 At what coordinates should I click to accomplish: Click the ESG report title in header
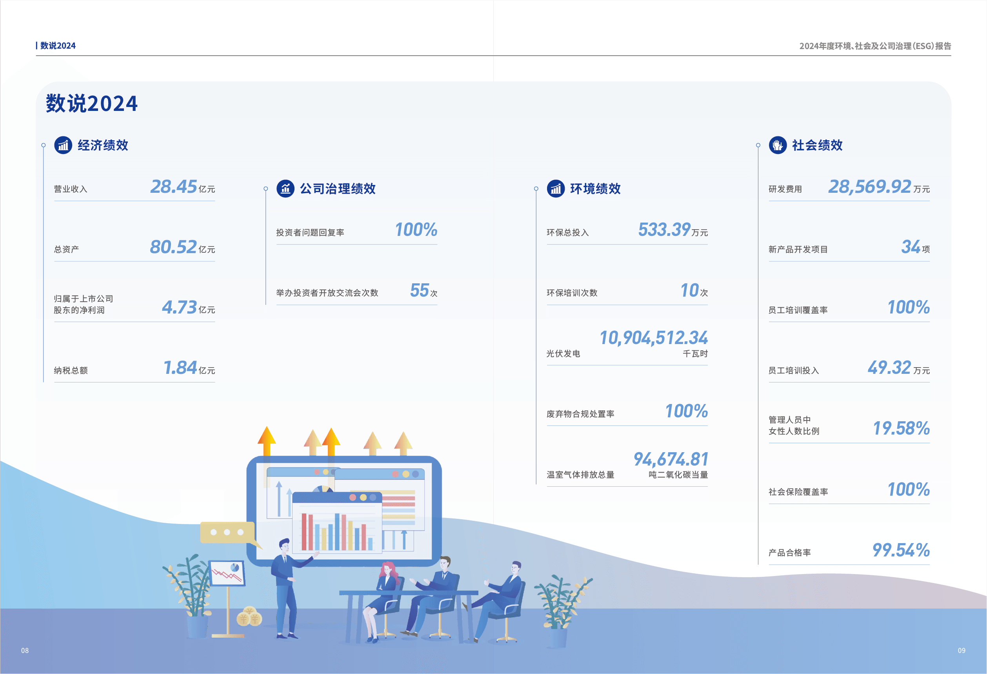click(875, 46)
